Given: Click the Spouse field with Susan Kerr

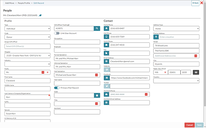Looking at the screenshot, I should pyautogui.click(x=27, y=114).
